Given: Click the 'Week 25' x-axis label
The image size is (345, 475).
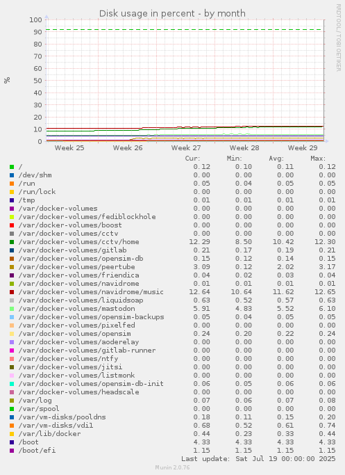Looking at the screenshot, I should pyautogui.click(x=69, y=148).
